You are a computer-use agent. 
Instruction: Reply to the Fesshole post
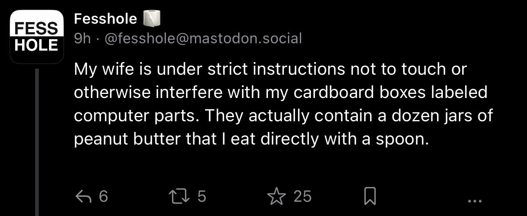pos(83,197)
